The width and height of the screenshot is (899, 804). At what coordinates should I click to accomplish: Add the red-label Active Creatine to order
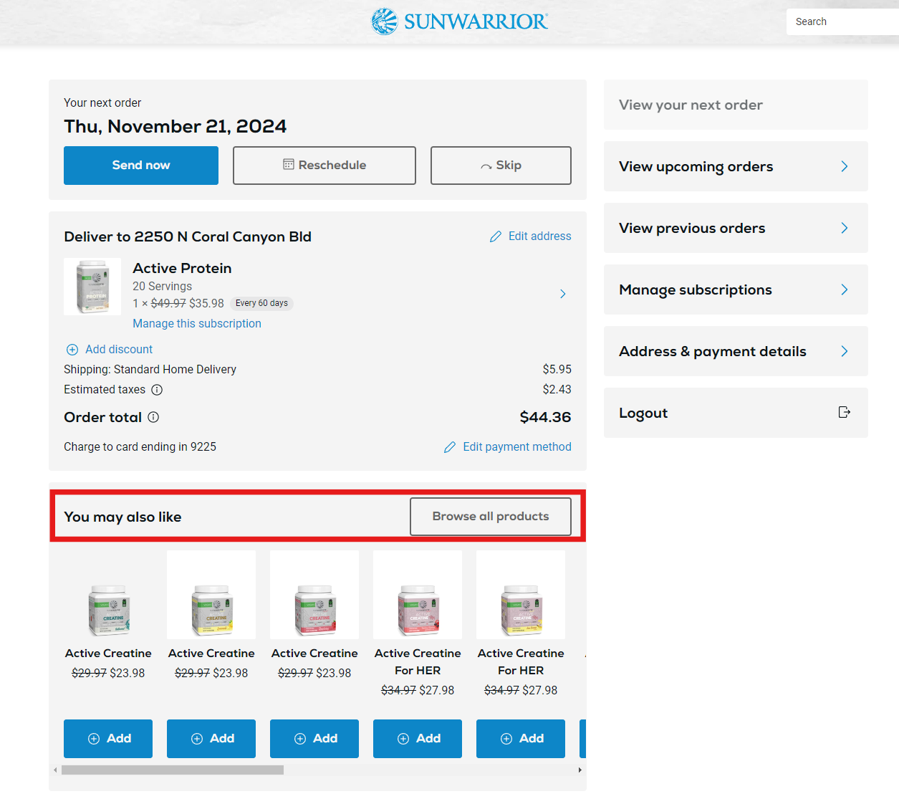tap(314, 739)
